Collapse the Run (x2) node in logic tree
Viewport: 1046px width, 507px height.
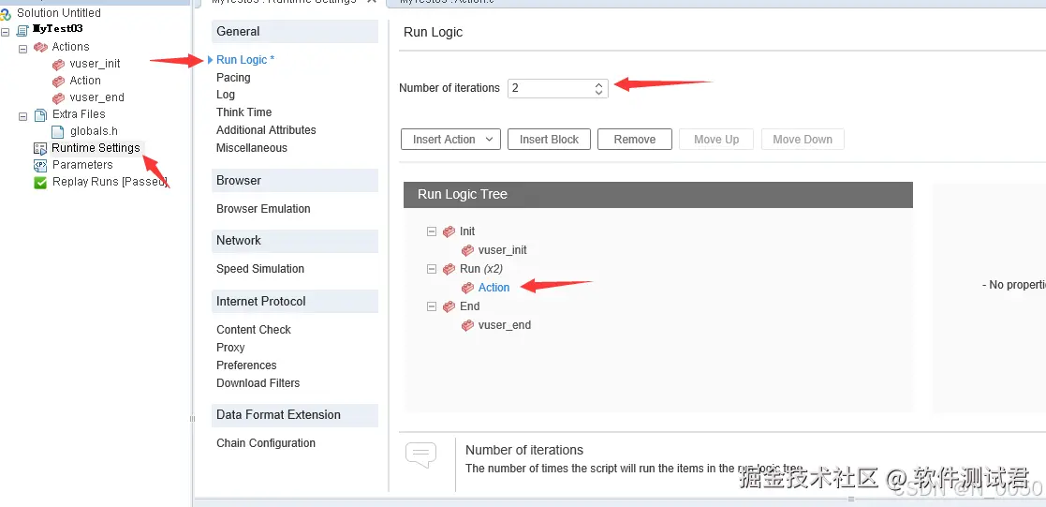click(x=432, y=269)
